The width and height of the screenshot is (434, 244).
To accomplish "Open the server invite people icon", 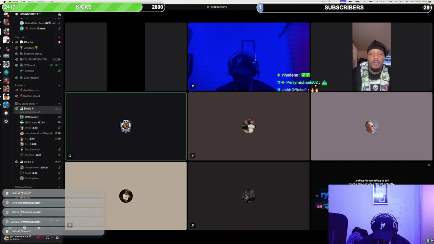I will point(59,14).
